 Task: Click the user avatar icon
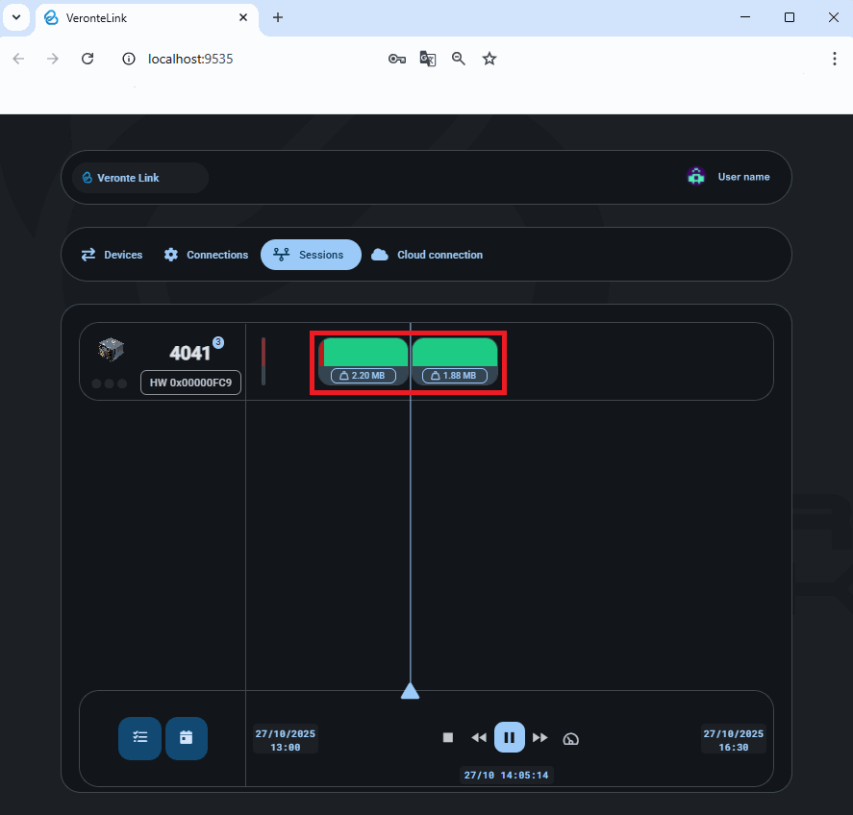[696, 177]
